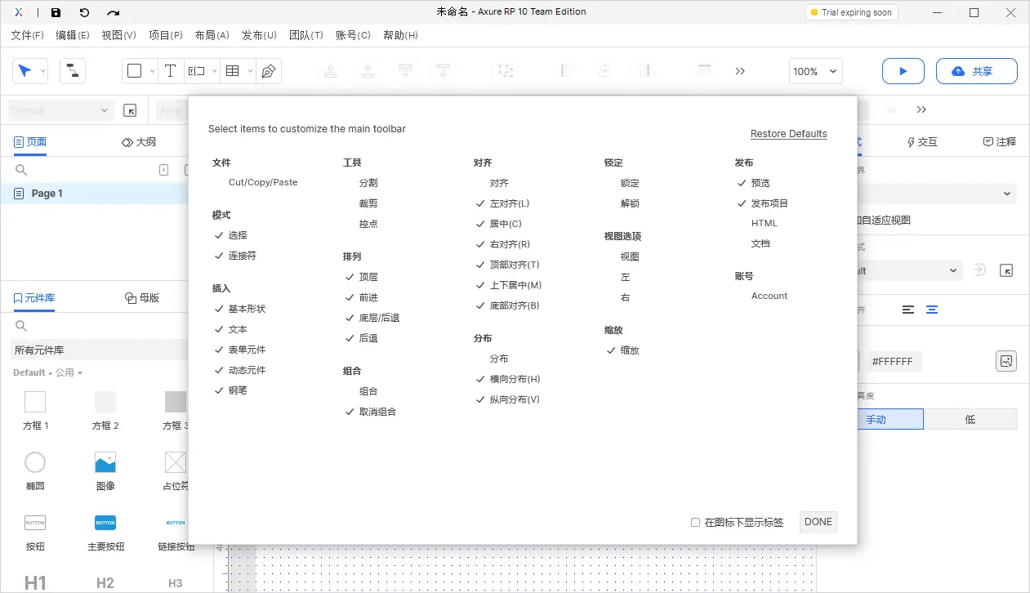This screenshot has width=1030, height=593.
Task: Click the 方框 1 widget thumbnail
Action: (35, 402)
